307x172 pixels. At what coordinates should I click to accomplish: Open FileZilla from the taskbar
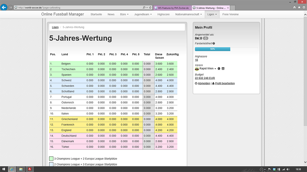(x=30, y=169)
